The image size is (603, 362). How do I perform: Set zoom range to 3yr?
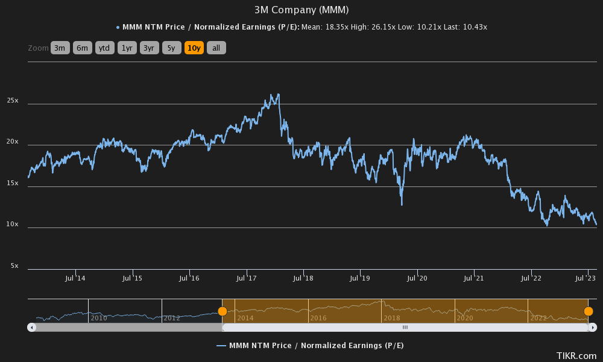[x=149, y=48]
